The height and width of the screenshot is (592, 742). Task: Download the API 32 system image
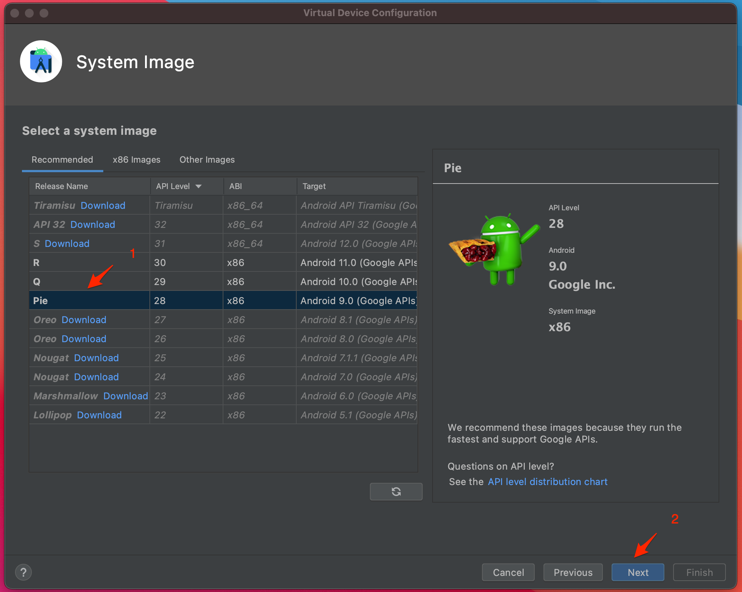click(x=93, y=225)
